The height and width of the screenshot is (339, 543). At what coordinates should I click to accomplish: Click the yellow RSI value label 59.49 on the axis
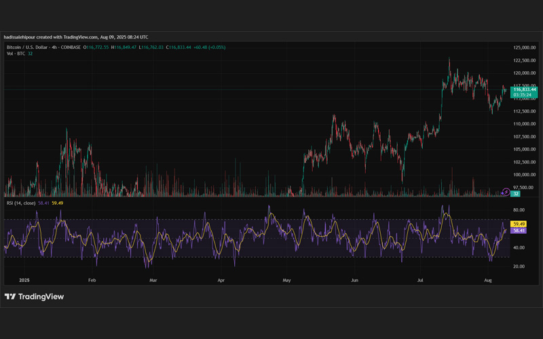pyautogui.click(x=519, y=224)
